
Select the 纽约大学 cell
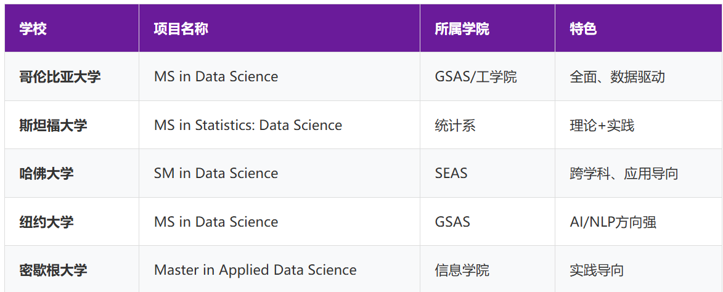pos(46,222)
